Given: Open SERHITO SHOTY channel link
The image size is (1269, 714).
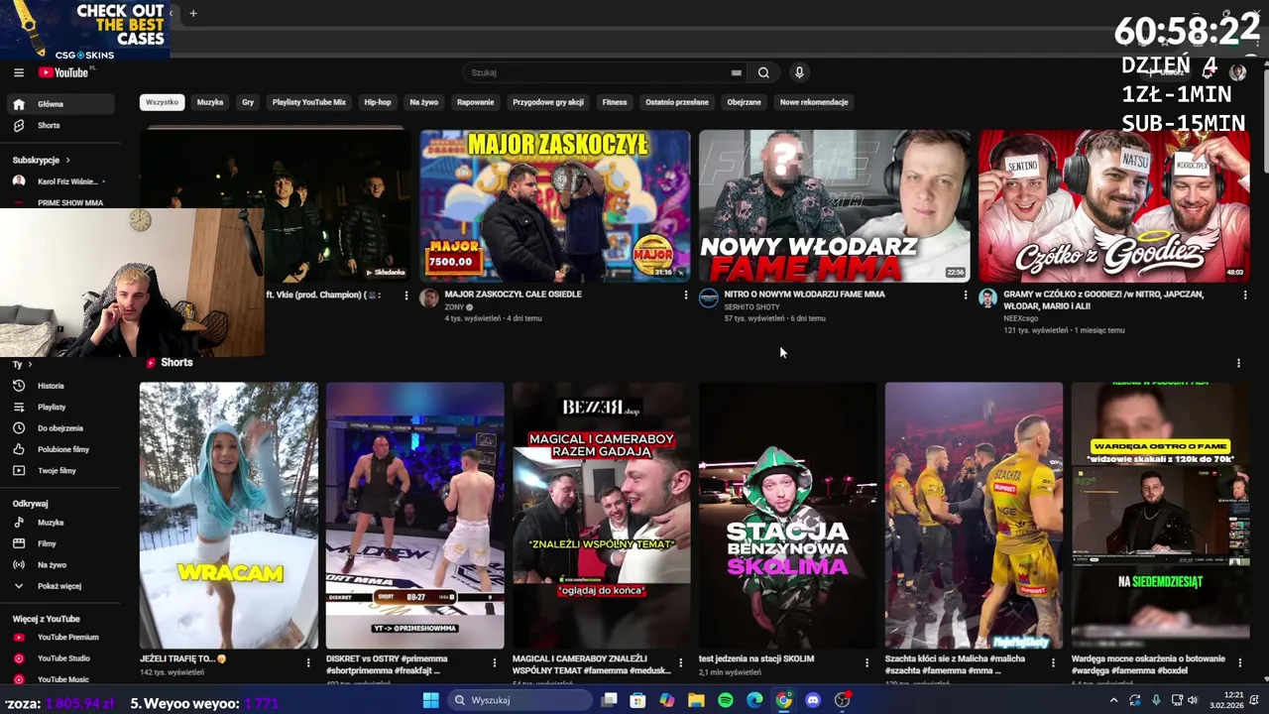Looking at the screenshot, I should point(751,307).
